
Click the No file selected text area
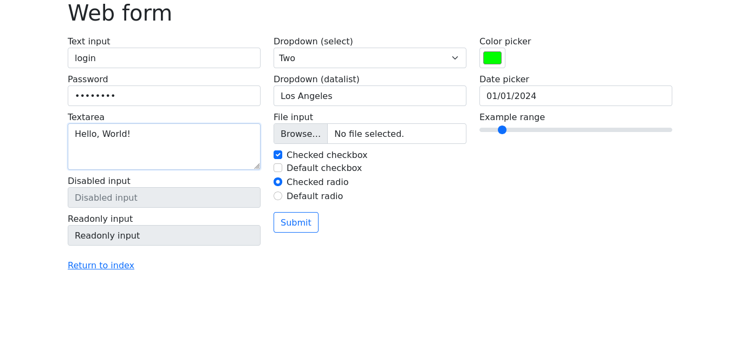[x=369, y=134]
